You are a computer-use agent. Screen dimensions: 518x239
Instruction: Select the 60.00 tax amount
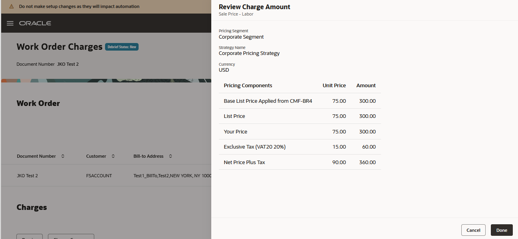click(x=369, y=147)
